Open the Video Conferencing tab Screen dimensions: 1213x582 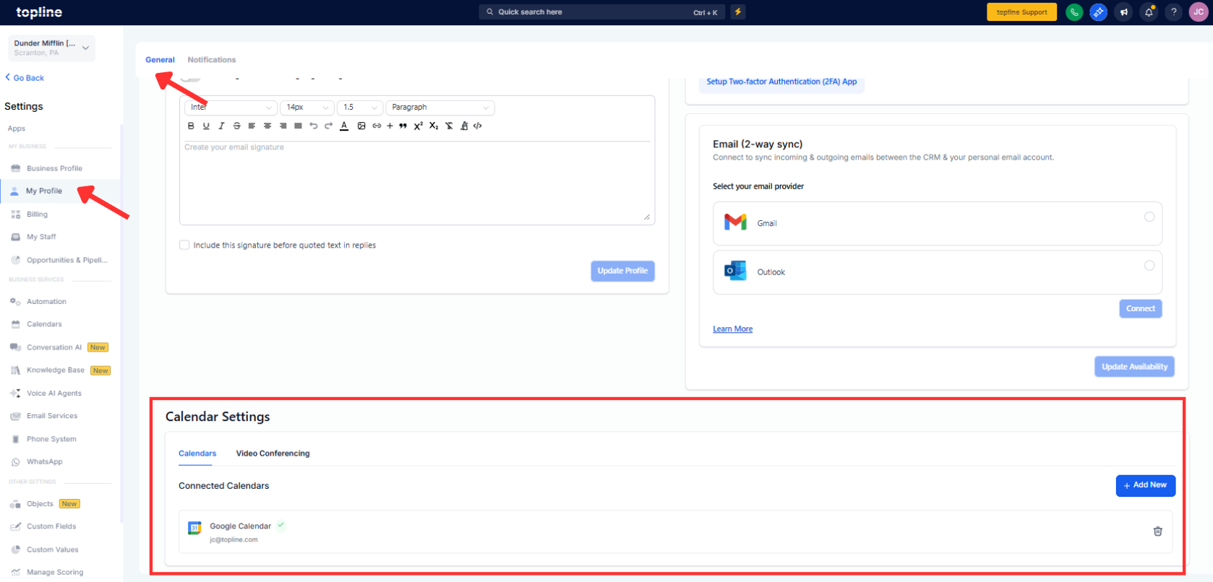[x=273, y=453]
